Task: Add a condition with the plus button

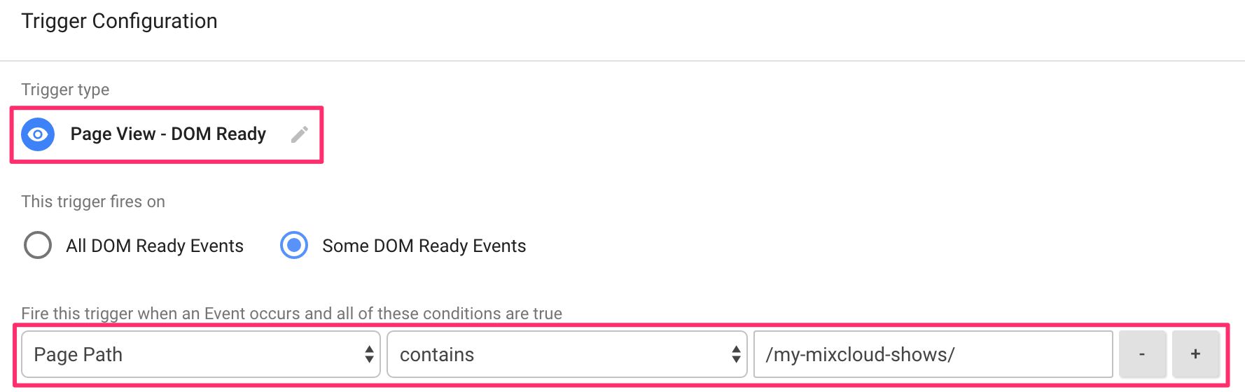Action: click(1196, 354)
